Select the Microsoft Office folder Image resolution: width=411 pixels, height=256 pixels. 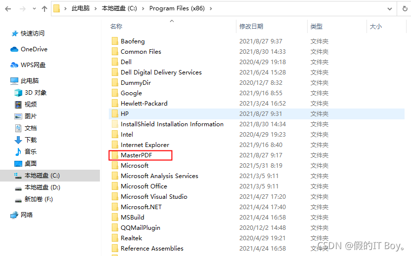pos(144,186)
